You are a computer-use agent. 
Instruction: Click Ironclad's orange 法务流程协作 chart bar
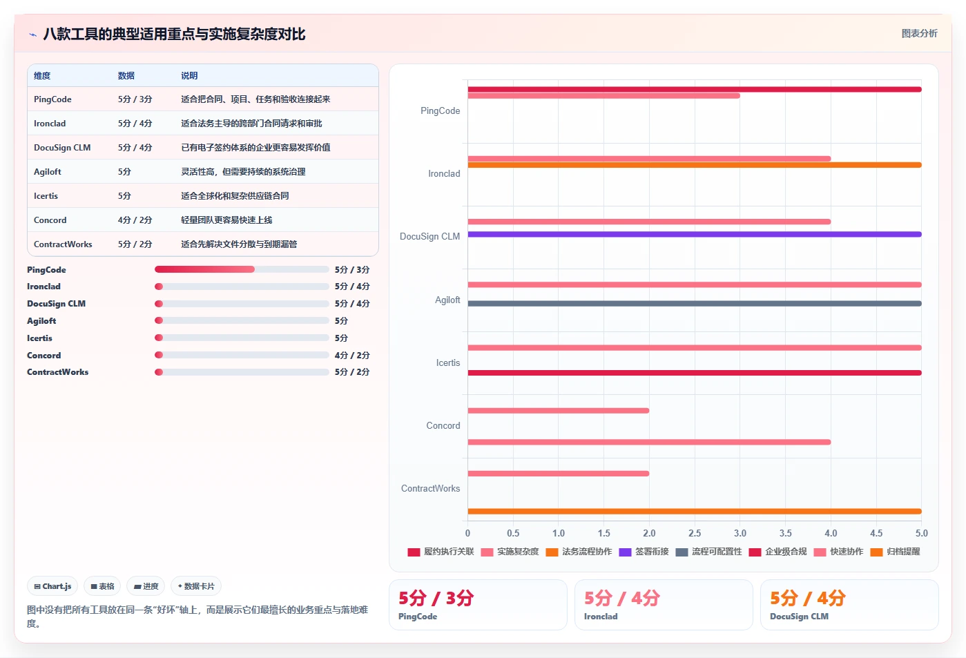point(695,165)
